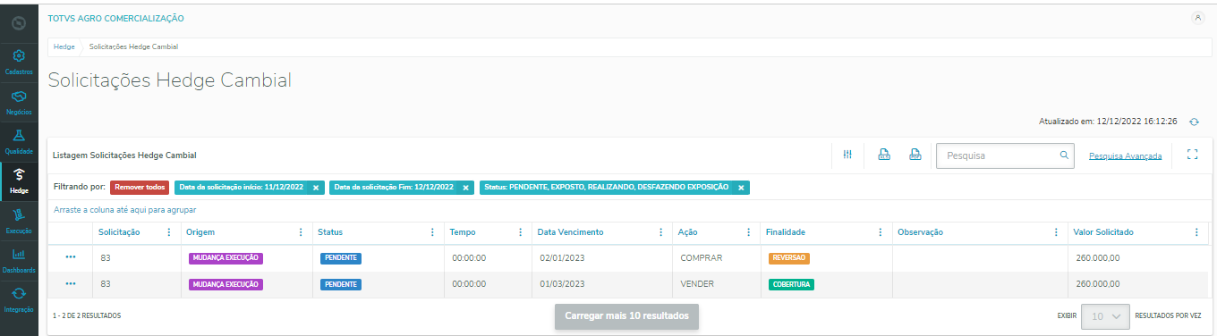
Task: Open the Origem column menu
Action: 300,232
